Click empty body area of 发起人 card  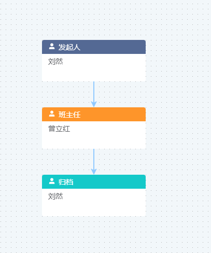click(104, 73)
